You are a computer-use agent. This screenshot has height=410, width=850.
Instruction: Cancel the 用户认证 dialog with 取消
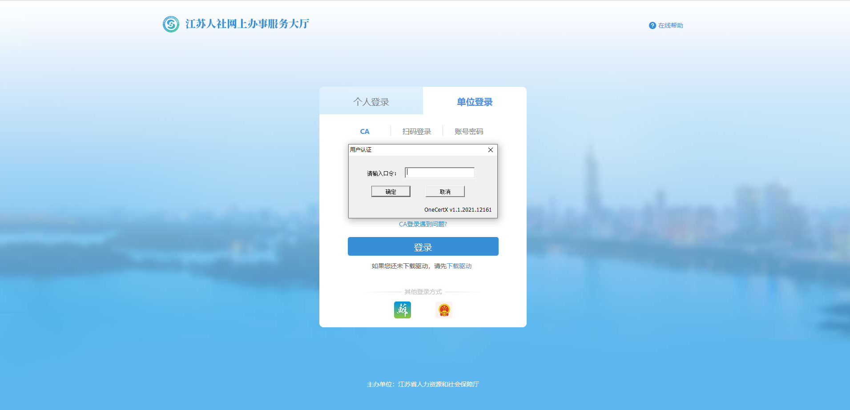pos(445,191)
